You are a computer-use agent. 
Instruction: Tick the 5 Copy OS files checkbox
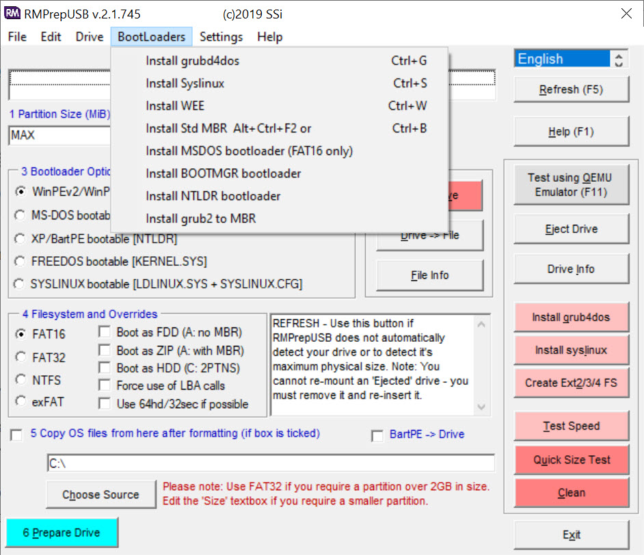(16, 435)
